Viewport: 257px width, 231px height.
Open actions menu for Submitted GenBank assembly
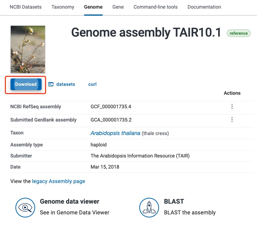coord(232,120)
